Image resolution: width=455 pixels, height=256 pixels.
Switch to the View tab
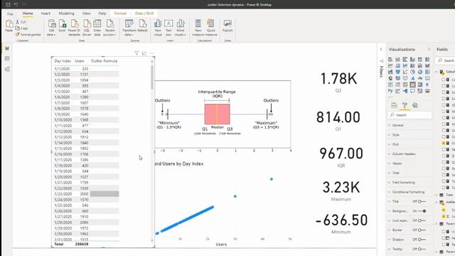pyautogui.click(x=86, y=14)
